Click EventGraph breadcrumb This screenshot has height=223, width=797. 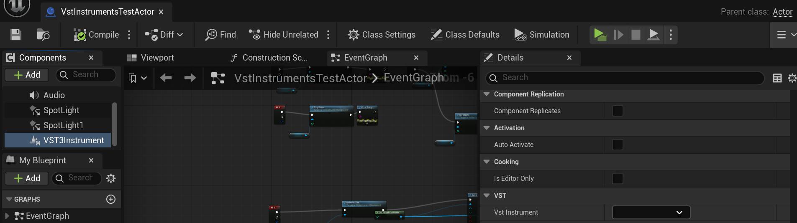click(413, 78)
